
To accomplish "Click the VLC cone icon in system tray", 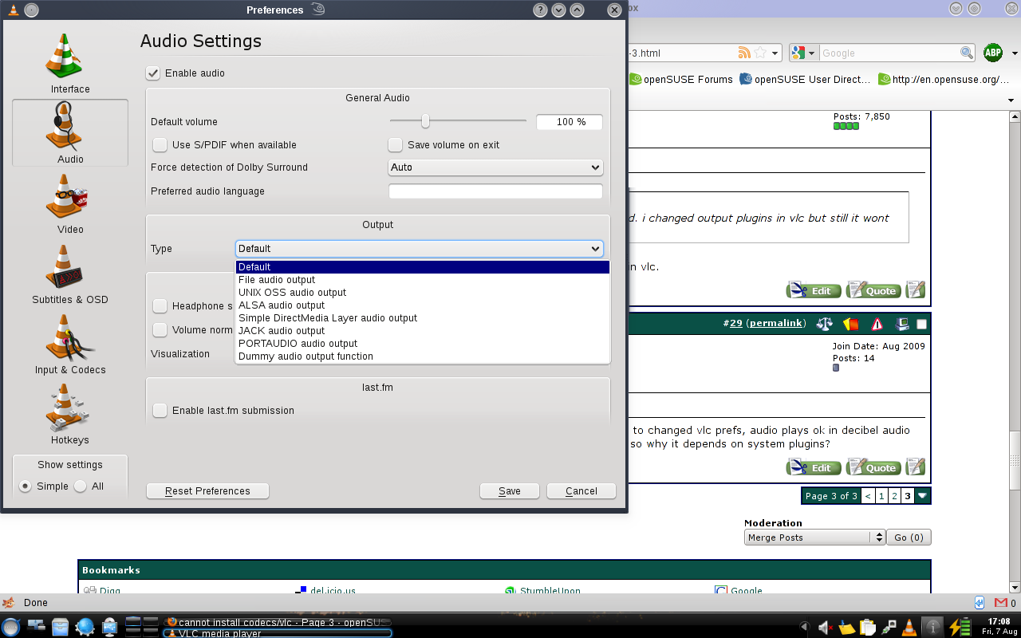I will [x=909, y=628].
